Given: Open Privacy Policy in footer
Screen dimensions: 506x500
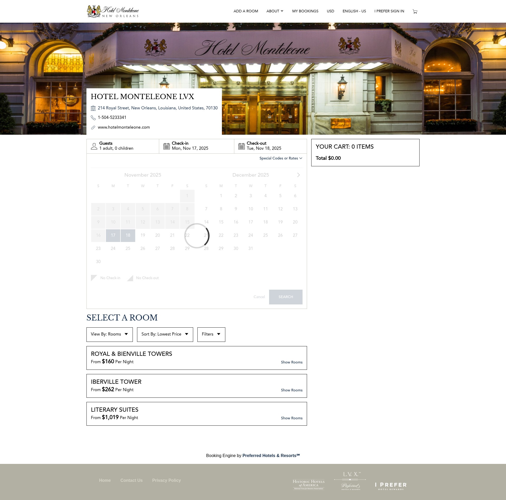Looking at the screenshot, I should pos(167,480).
